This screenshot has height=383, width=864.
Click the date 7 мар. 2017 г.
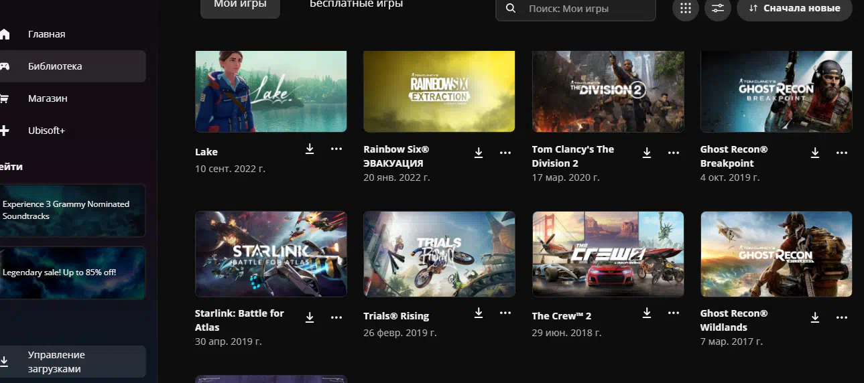pyautogui.click(x=731, y=341)
